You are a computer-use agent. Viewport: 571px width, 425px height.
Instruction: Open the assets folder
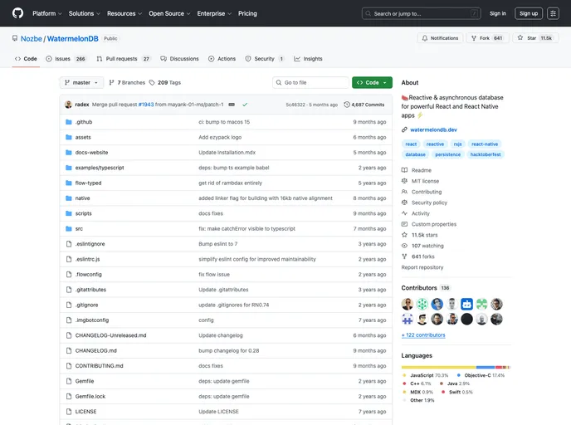(x=83, y=137)
